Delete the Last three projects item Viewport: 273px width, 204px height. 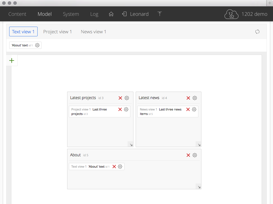coord(120,109)
